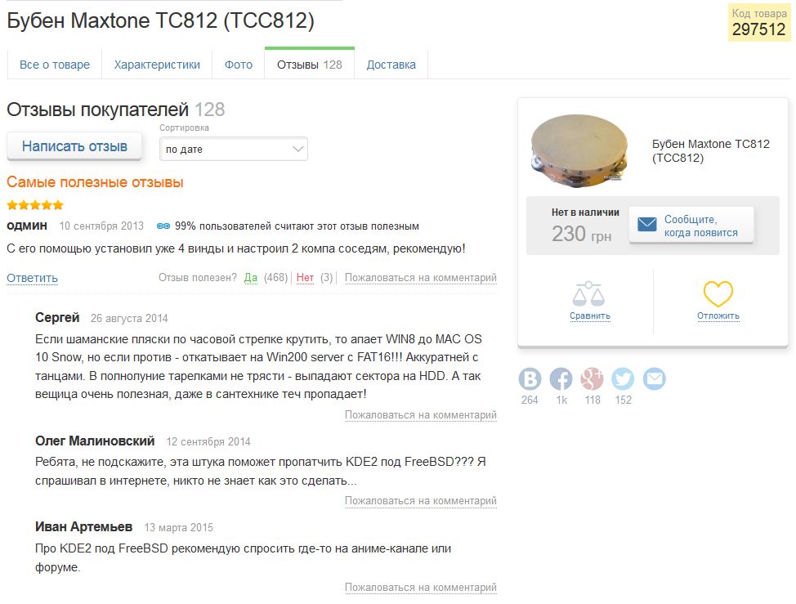Screen dimensions: 796x604
Task: Click the 'Отзывы покупателей 128' heading
Action: [116, 110]
